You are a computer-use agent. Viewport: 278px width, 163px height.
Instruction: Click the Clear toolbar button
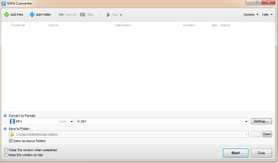click(87, 14)
